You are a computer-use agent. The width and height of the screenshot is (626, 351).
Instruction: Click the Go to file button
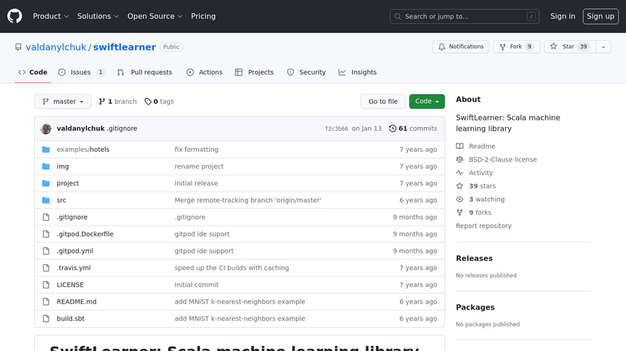(383, 102)
